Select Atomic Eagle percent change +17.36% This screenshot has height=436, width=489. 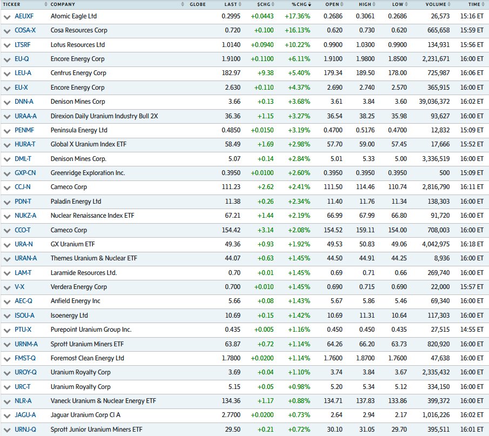pyautogui.click(x=298, y=16)
